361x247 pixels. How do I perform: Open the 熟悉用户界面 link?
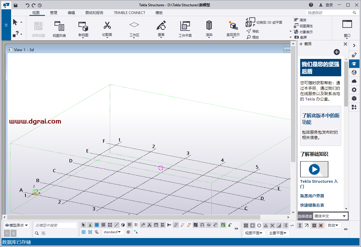click(312, 196)
